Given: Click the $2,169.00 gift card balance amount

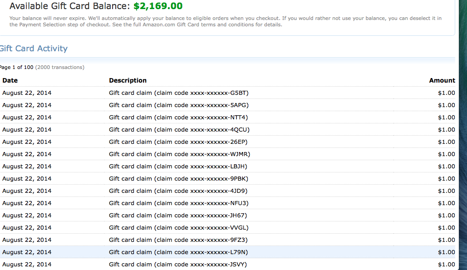Looking at the screenshot, I should (x=158, y=6).
